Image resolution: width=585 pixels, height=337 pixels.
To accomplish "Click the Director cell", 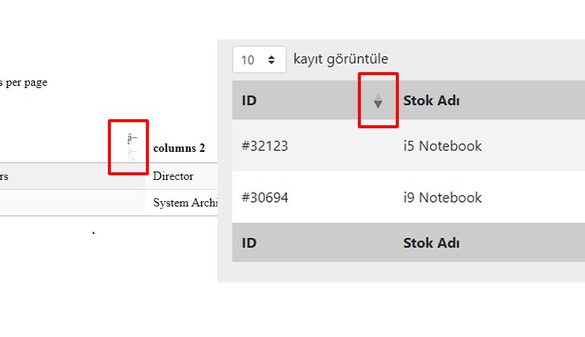I will [x=173, y=176].
